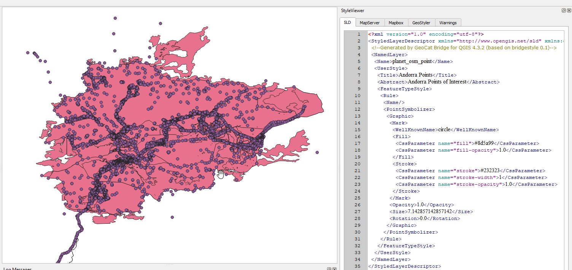
Task: Click the isolated point far right on map
Action: pyautogui.click(x=317, y=152)
